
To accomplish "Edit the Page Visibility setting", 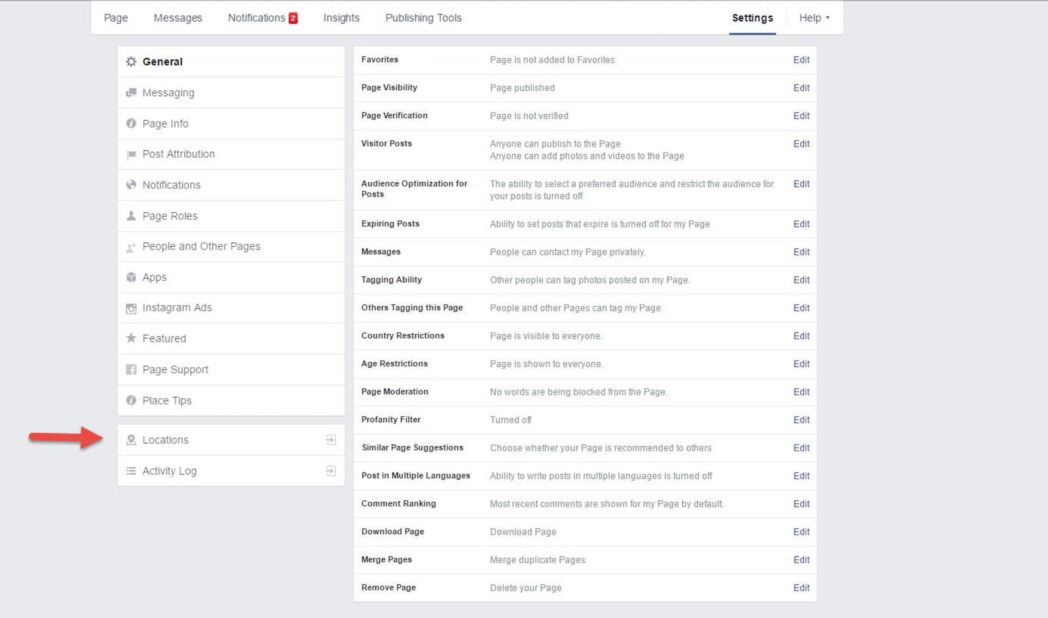I will tap(801, 88).
